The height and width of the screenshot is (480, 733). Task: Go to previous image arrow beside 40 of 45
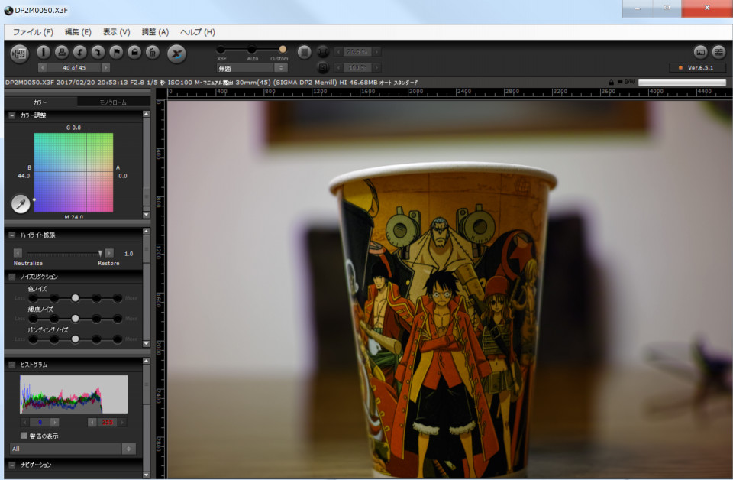(x=42, y=68)
